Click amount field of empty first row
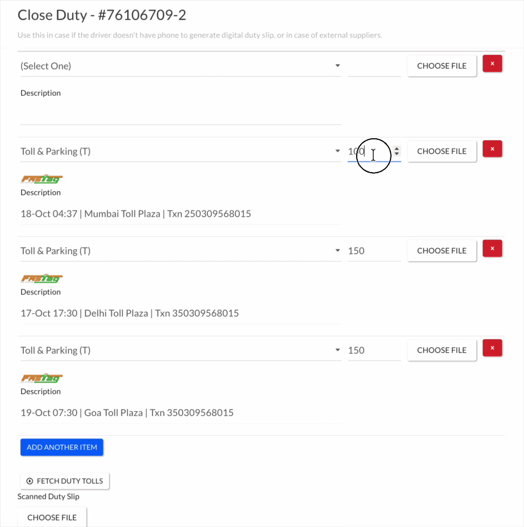 click(x=374, y=66)
